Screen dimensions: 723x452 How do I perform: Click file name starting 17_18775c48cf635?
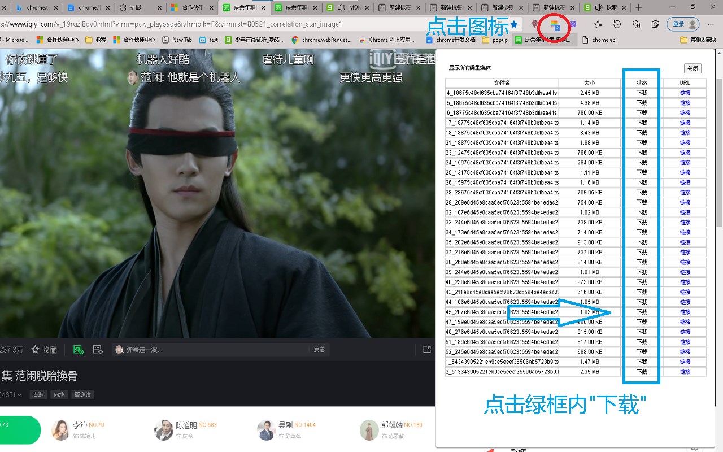coord(502,123)
